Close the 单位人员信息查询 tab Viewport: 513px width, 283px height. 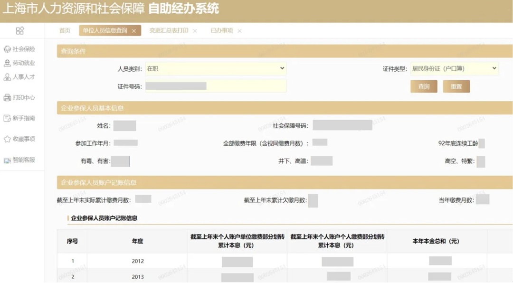click(134, 31)
